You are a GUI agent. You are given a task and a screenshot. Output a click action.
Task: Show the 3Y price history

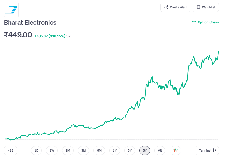tap(130, 150)
